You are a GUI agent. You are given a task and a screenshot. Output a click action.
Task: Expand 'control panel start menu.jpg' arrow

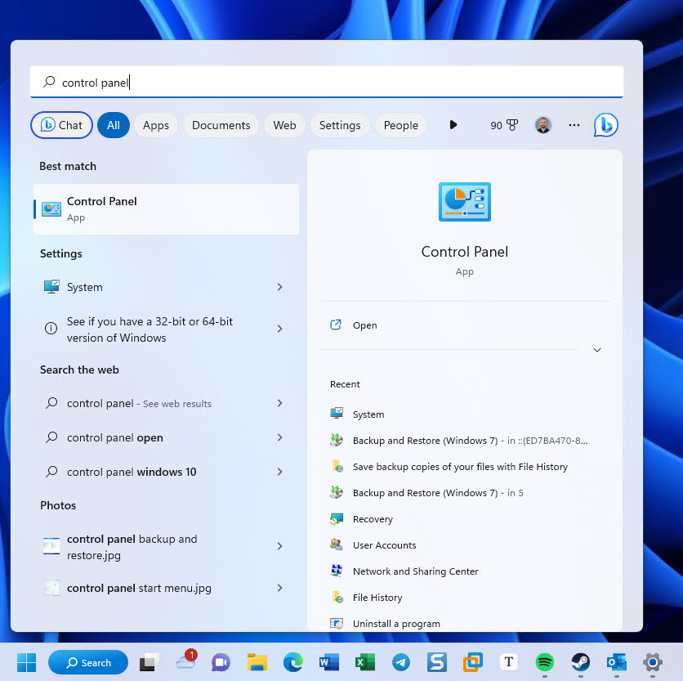(279, 588)
